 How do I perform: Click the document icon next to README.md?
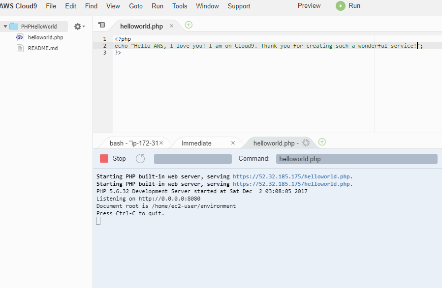coord(20,48)
